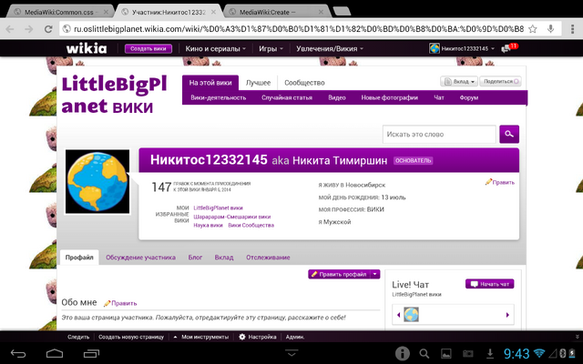The image size is (583, 364).
Task: Open Форум menu item
Action: (469, 97)
